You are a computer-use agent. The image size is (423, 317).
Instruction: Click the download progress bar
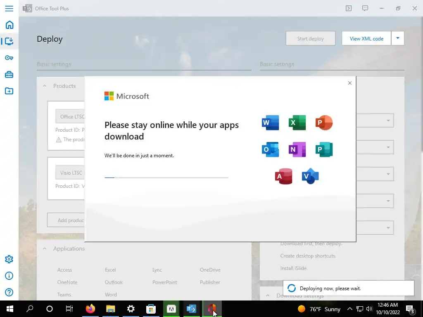tap(166, 177)
